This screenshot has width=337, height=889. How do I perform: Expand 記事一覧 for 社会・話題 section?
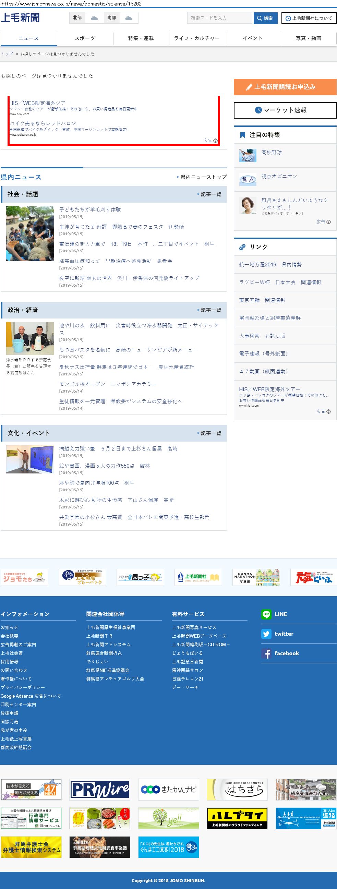[x=209, y=194]
